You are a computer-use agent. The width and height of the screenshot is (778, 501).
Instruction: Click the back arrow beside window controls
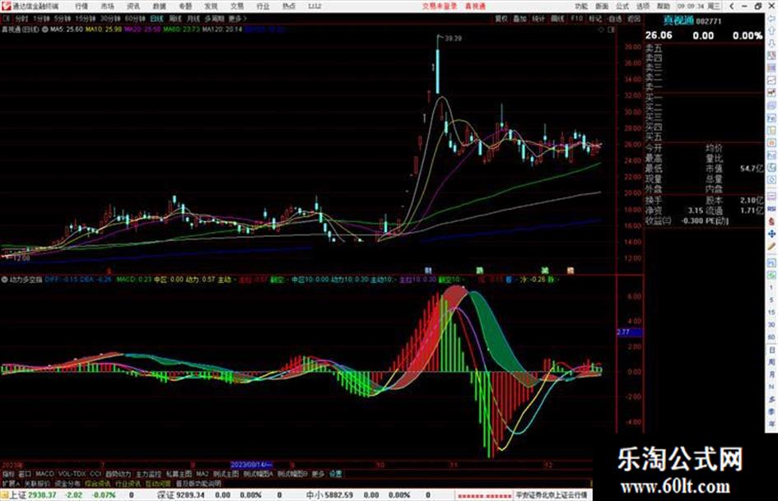(x=731, y=7)
